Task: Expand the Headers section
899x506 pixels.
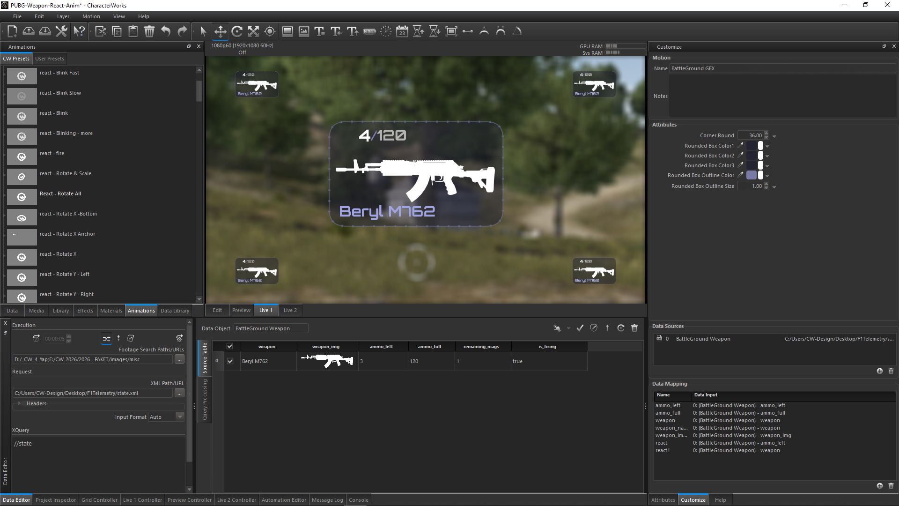Action: 20,403
